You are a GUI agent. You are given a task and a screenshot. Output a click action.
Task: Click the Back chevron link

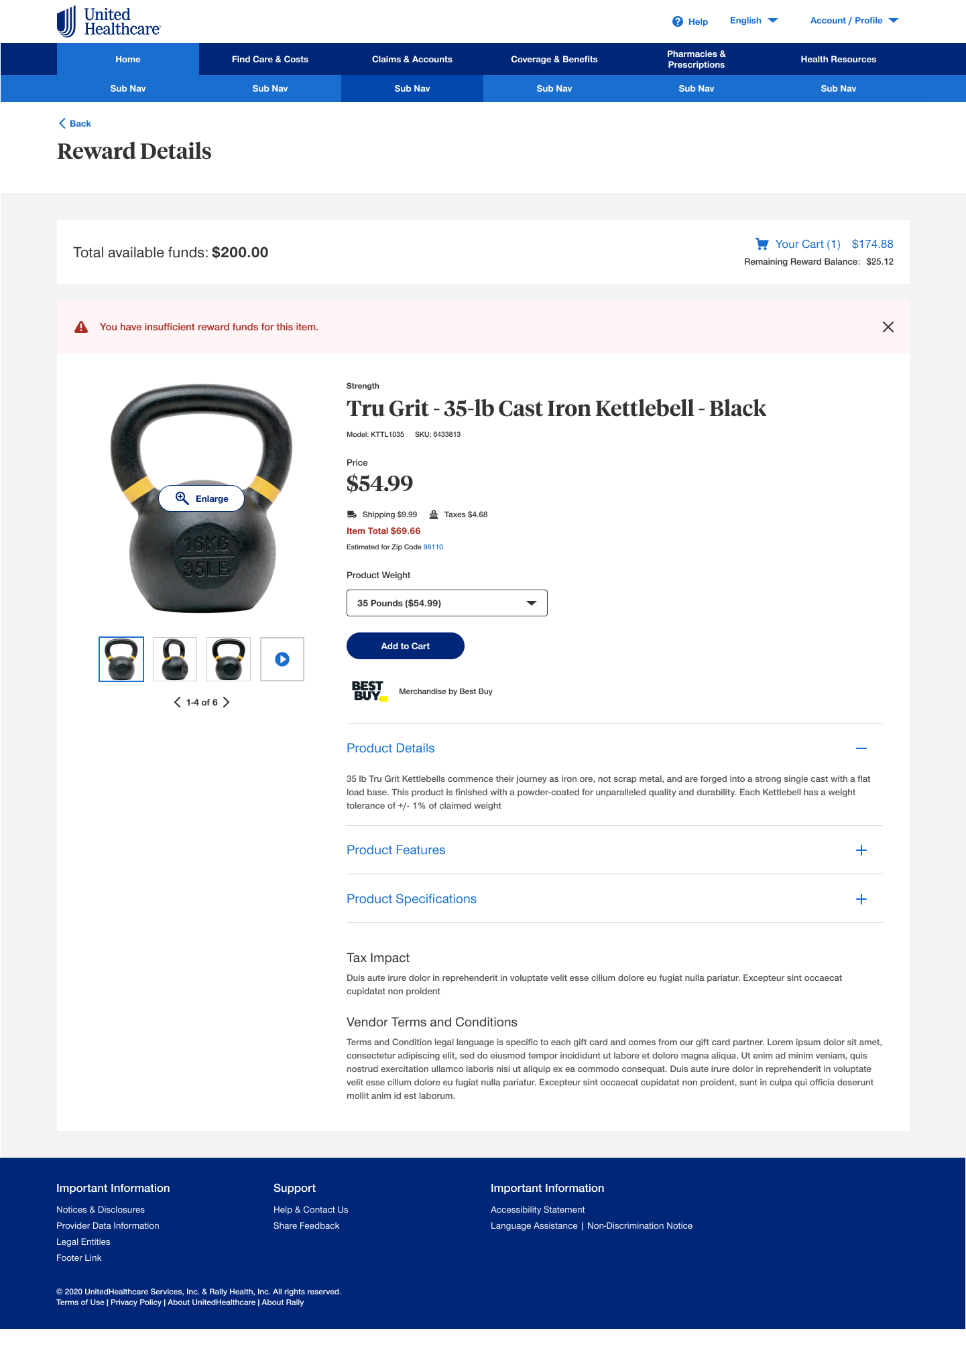click(x=74, y=123)
